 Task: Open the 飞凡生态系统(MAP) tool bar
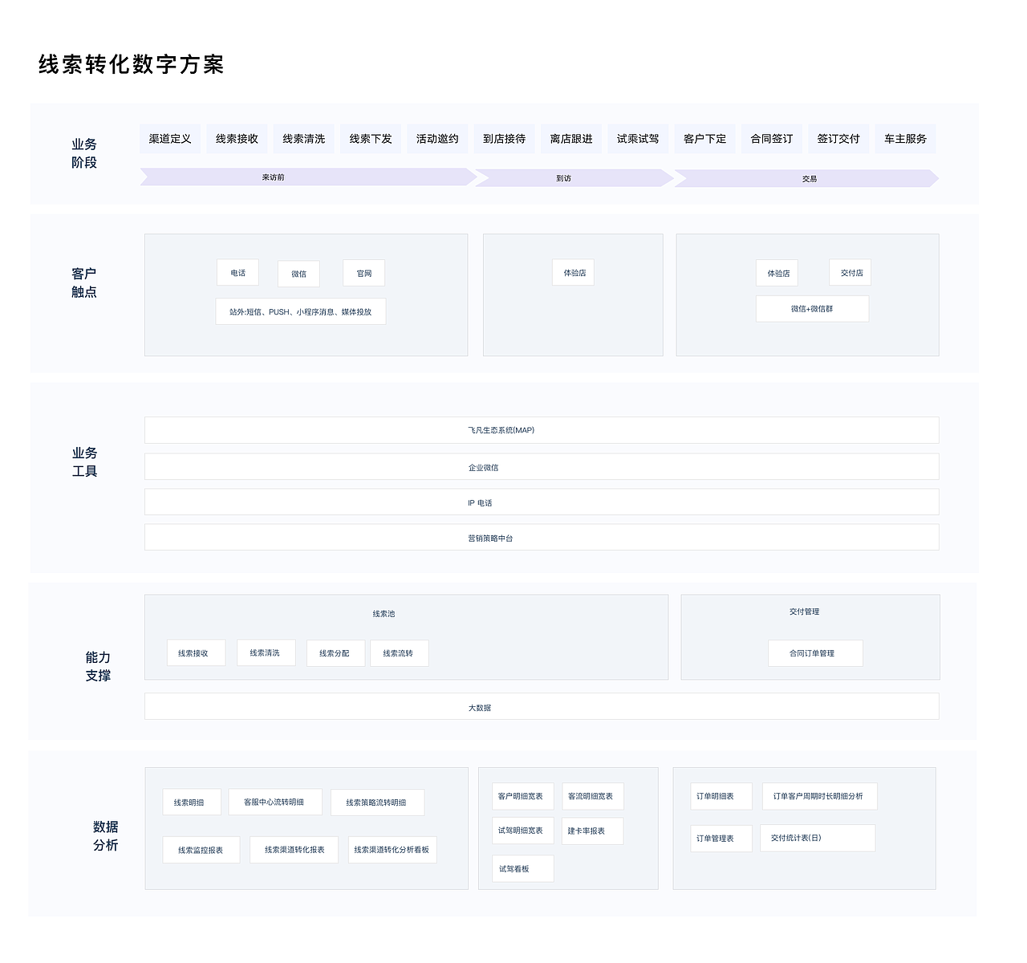coord(541,430)
